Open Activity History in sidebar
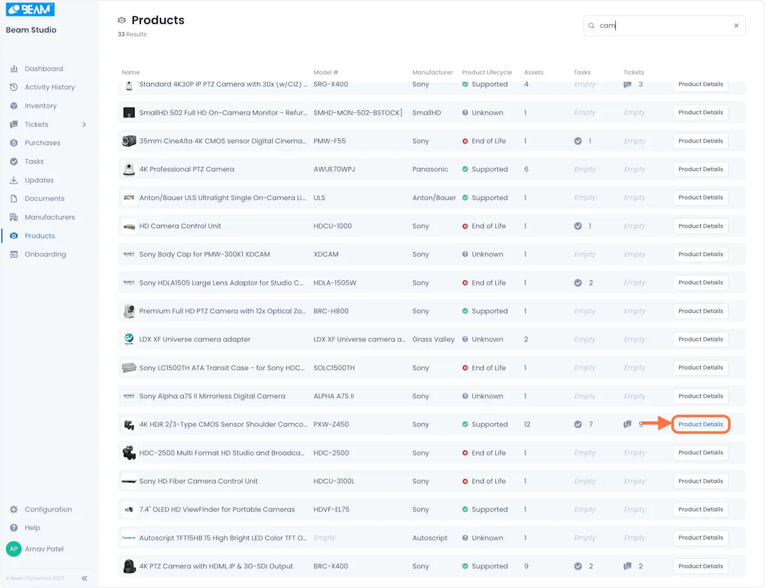 coord(50,87)
